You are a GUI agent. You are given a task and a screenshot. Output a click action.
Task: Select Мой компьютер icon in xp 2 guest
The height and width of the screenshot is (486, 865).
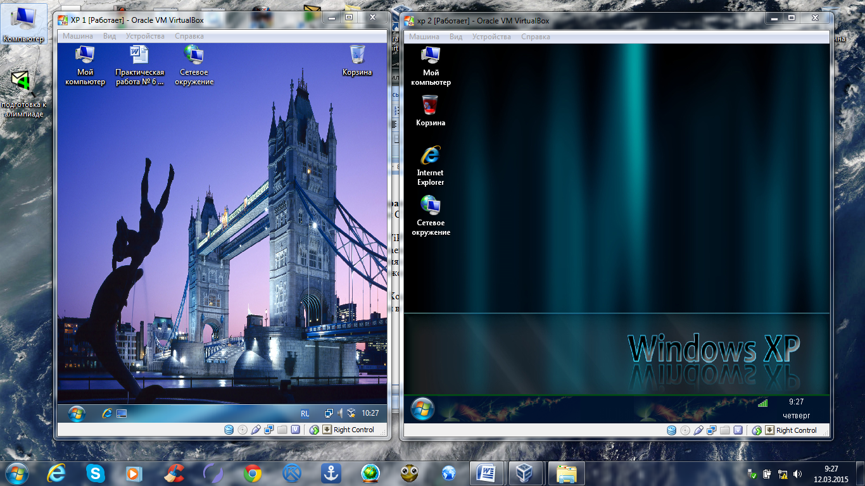[431, 66]
